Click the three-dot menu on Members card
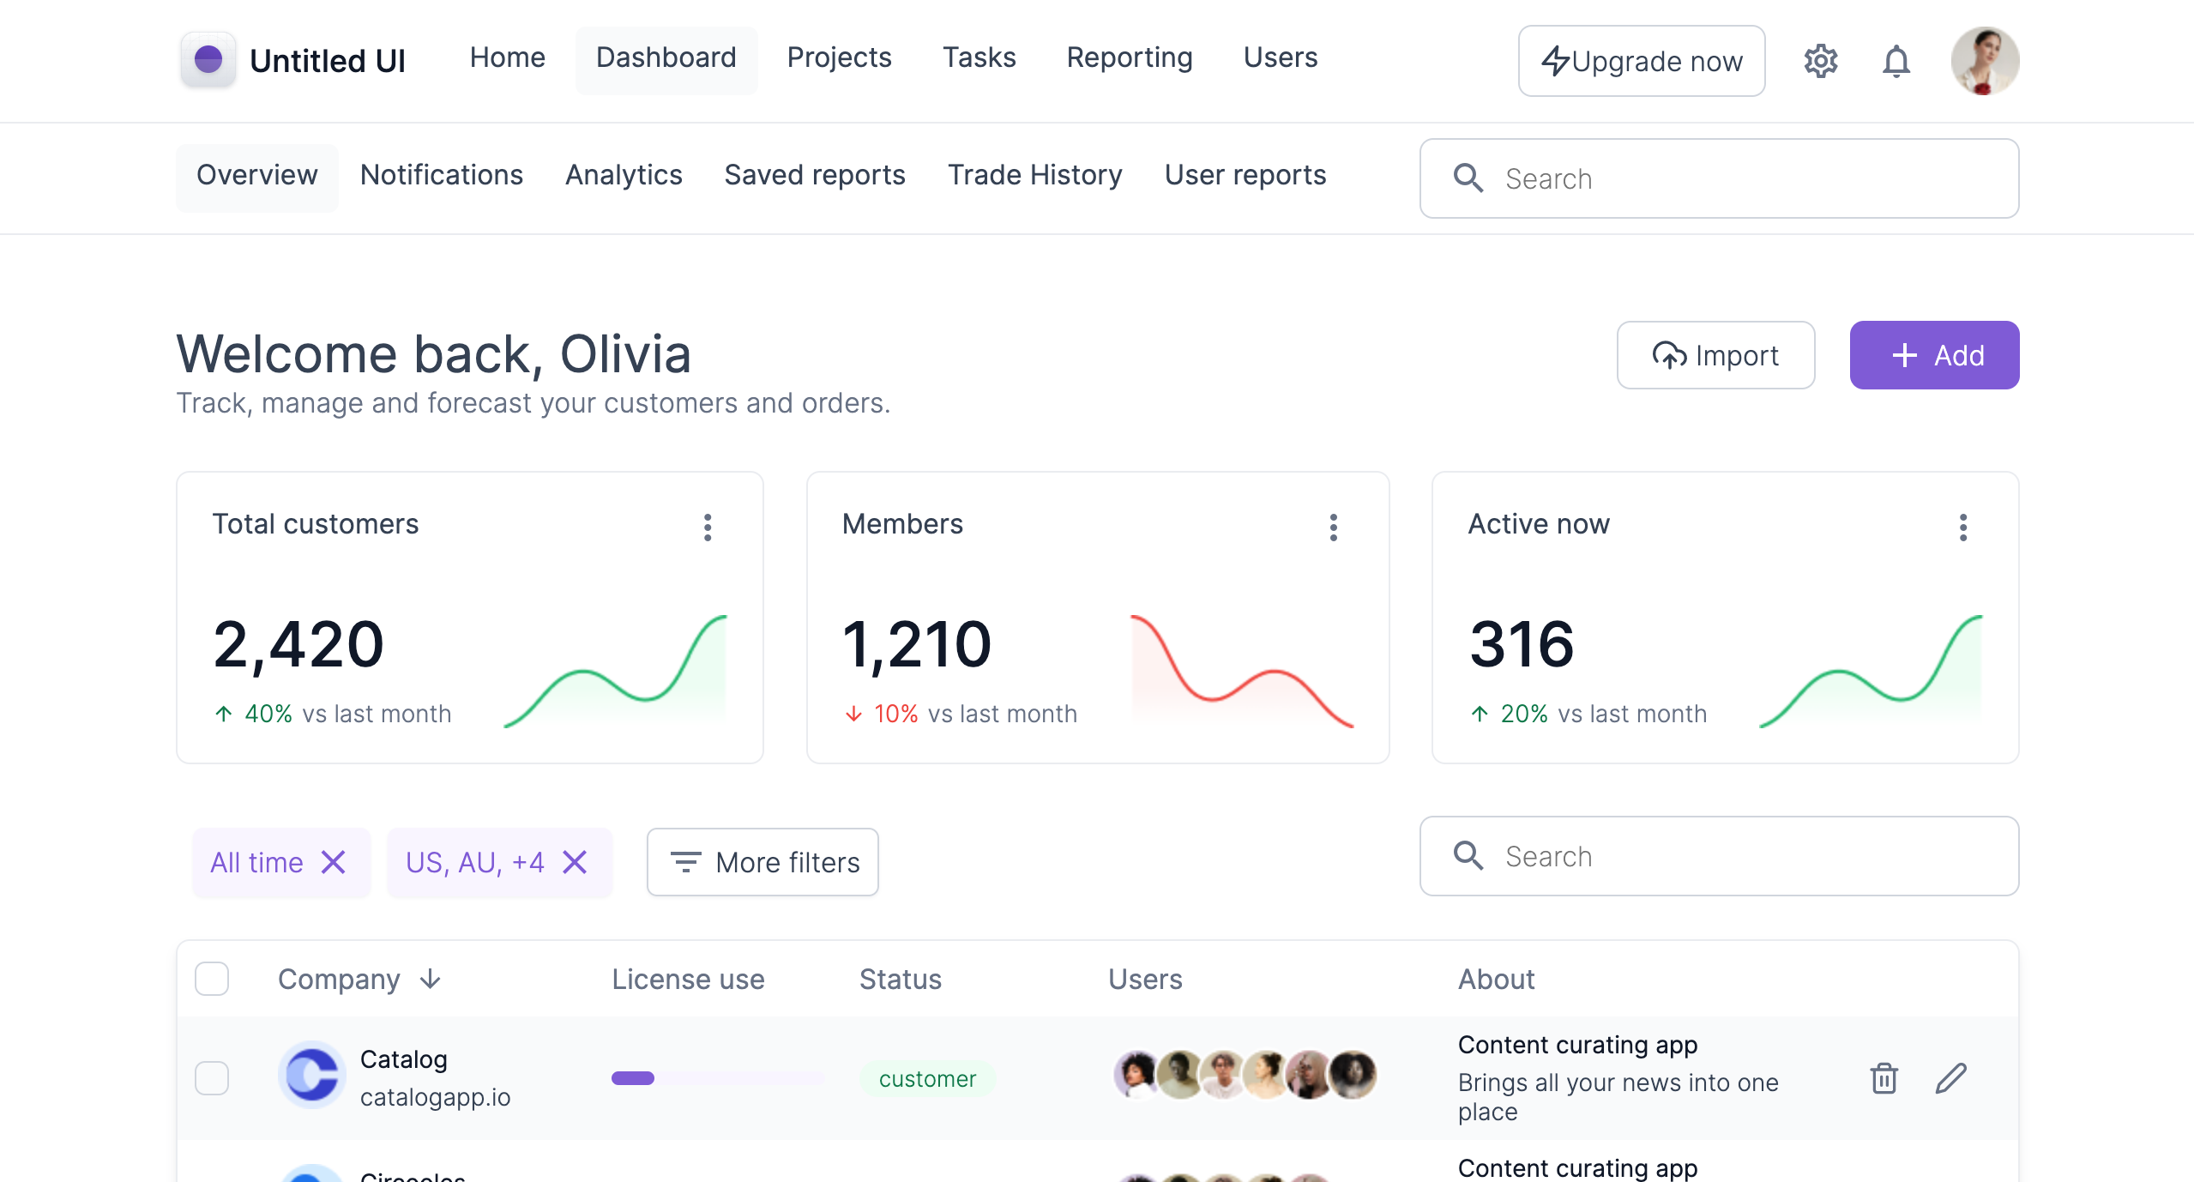Image resolution: width=2194 pixels, height=1182 pixels. tap(1334, 527)
